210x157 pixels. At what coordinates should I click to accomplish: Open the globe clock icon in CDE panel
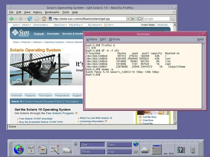[19, 149]
